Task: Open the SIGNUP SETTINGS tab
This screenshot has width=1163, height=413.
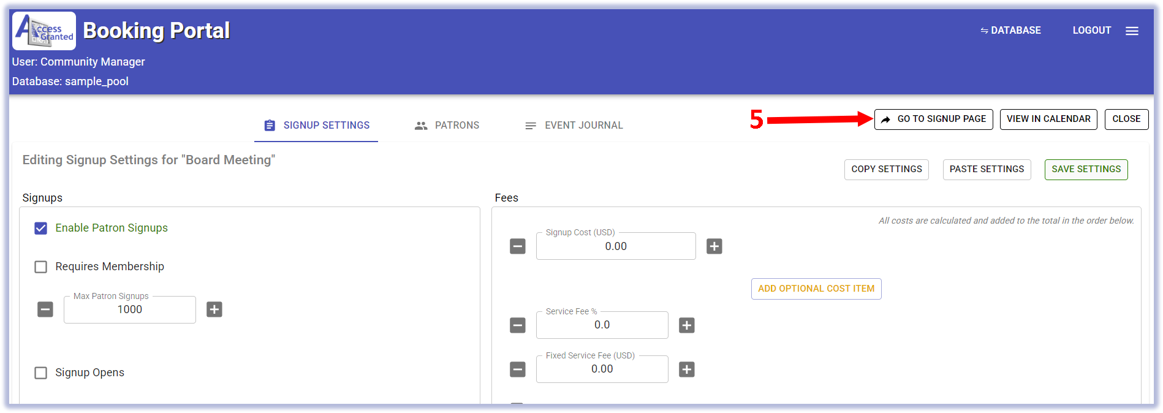Action: (316, 126)
